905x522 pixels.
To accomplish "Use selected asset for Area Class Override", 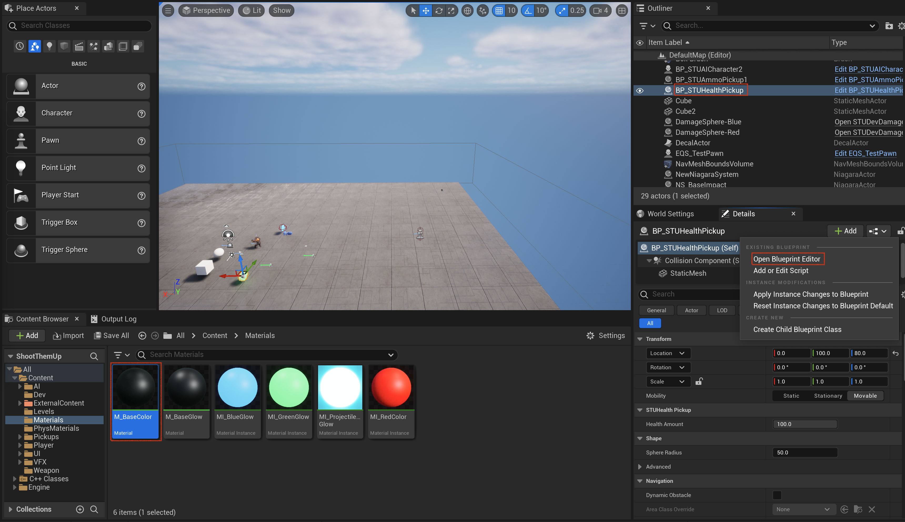I will (844, 509).
